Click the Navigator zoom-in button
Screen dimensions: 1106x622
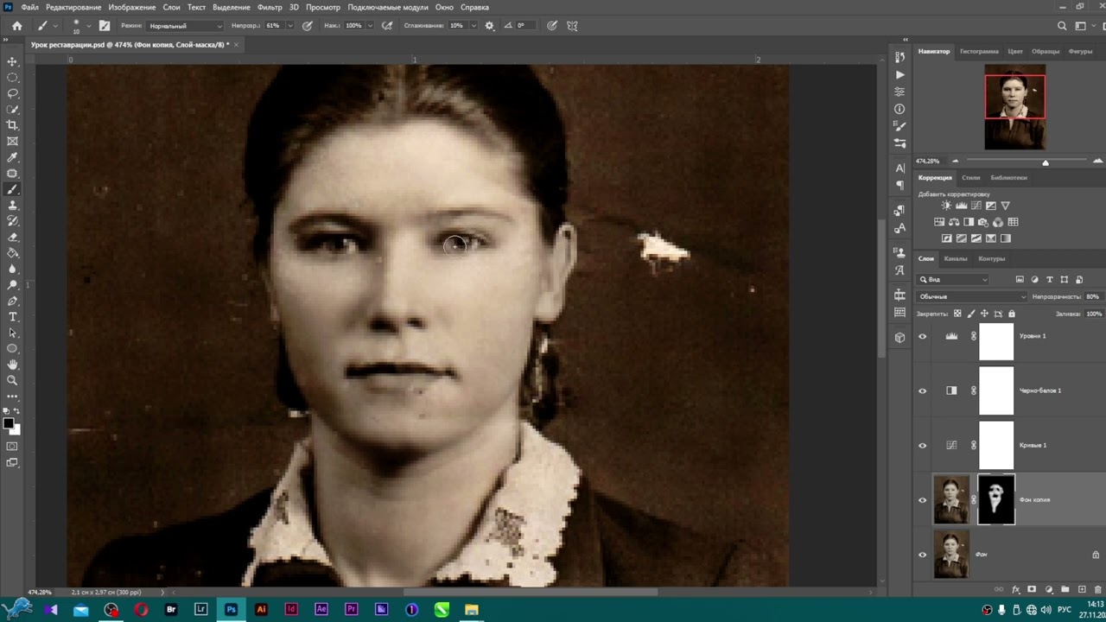coord(1097,162)
